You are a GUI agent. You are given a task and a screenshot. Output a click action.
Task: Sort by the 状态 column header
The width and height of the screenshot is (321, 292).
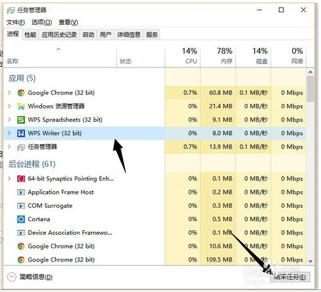click(141, 55)
